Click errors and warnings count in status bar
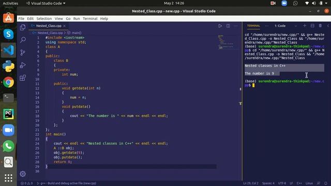This screenshot has width=331, height=186. point(26,183)
